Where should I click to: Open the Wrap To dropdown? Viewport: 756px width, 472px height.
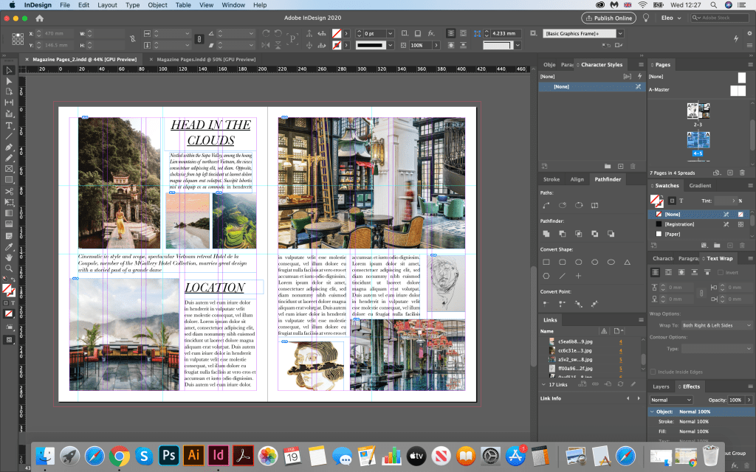(x=716, y=324)
